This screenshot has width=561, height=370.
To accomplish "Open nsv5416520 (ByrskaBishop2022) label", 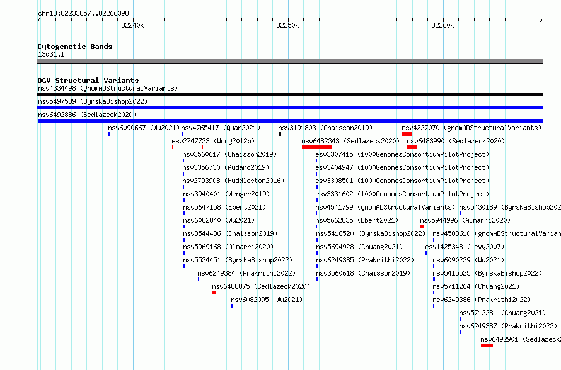I will 371,233.
